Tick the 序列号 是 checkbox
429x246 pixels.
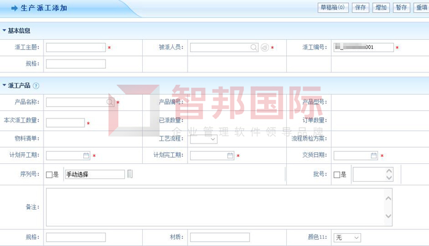pyautogui.click(x=49, y=174)
